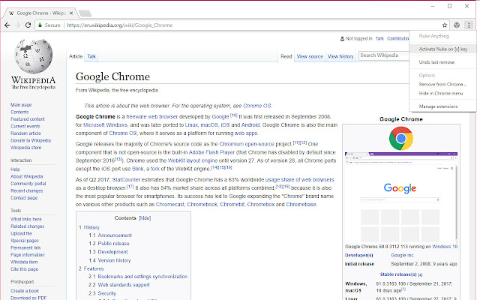Viewport: 480px width, 300px height.
Task: Open Random article sidebar link
Action: click(25, 133)
